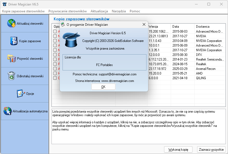The image size is (228, 154).
Task: Click the Przywróć sterowniki label
Action: coord(30,59)
